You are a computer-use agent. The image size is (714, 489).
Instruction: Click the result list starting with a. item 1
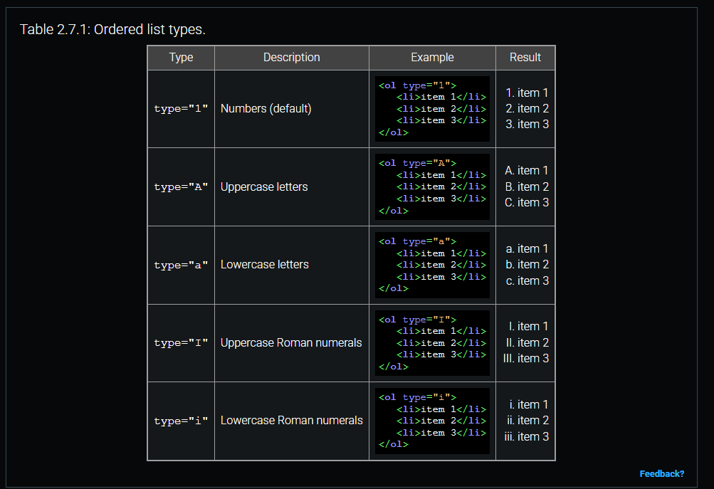pyautogui.click(x=527, y=264)
